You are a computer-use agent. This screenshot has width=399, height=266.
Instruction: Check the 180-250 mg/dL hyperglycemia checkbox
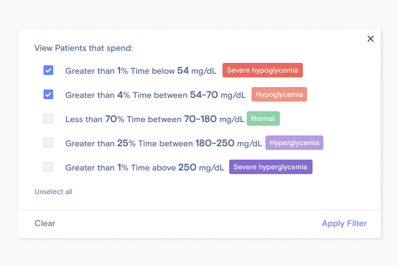pyautogui.click(x=48, y=143)
